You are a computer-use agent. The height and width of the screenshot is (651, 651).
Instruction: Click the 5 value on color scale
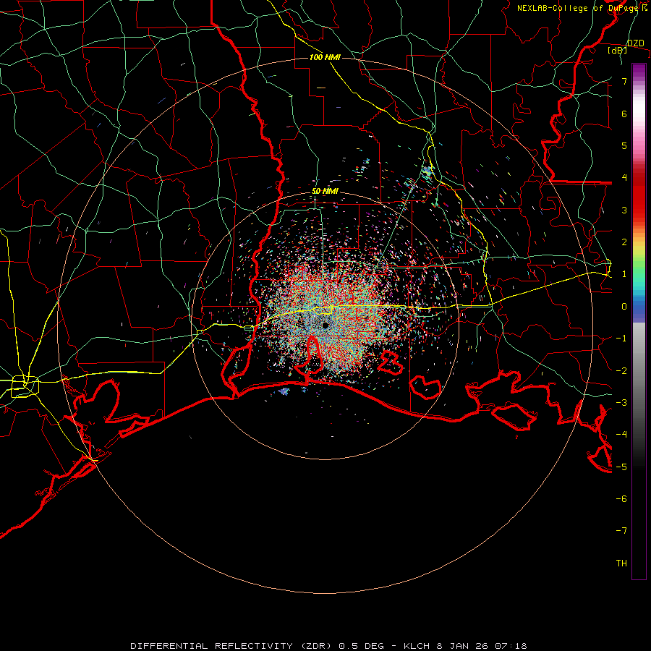624,145
